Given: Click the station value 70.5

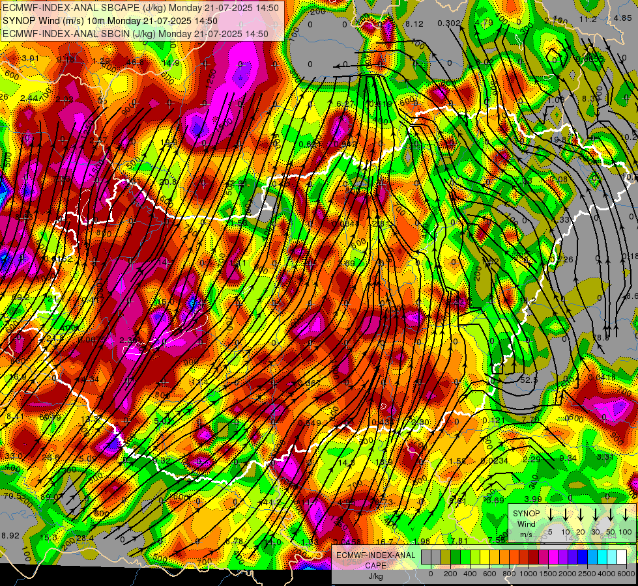Looking at the screenshot, I should tap(12, 495).
